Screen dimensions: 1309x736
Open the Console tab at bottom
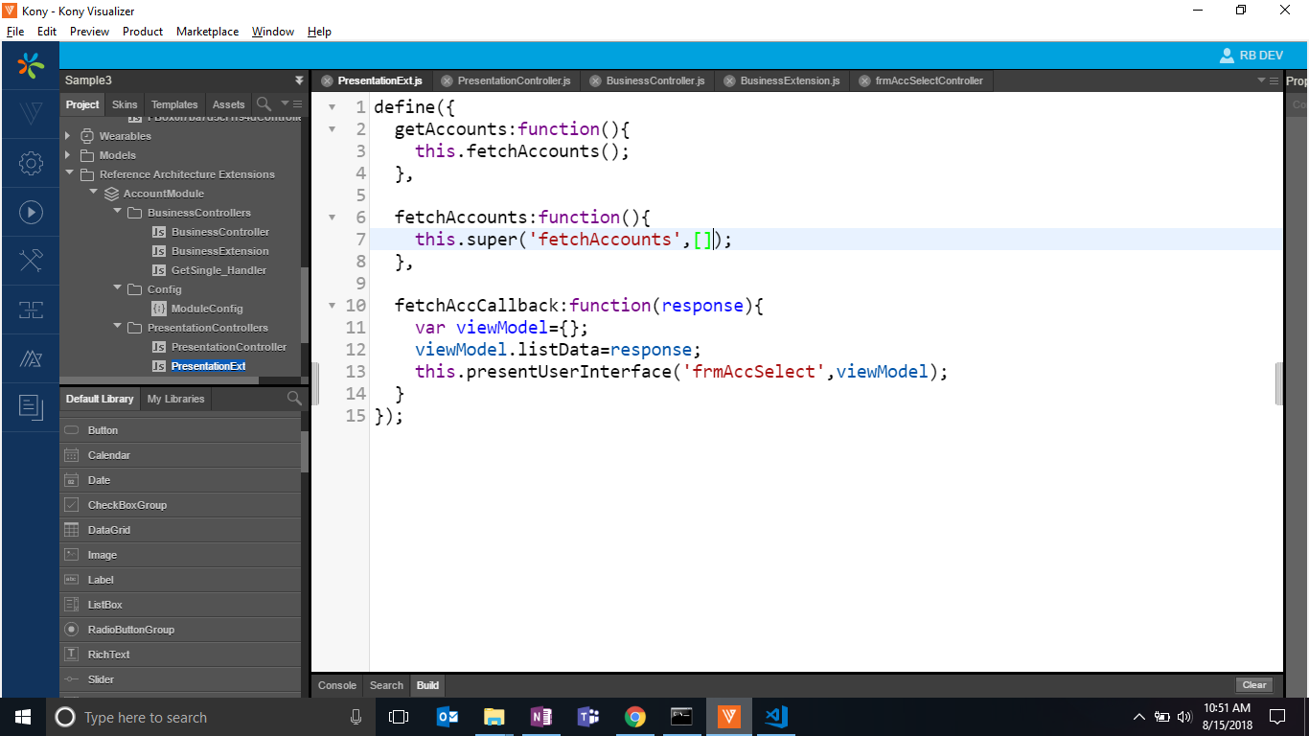pos(336,685)
